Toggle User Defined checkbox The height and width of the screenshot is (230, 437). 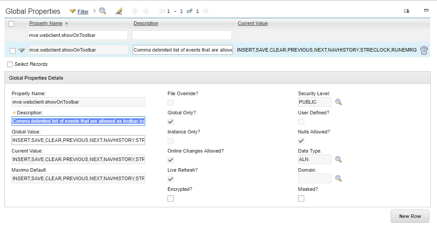(x=301, y=122)
